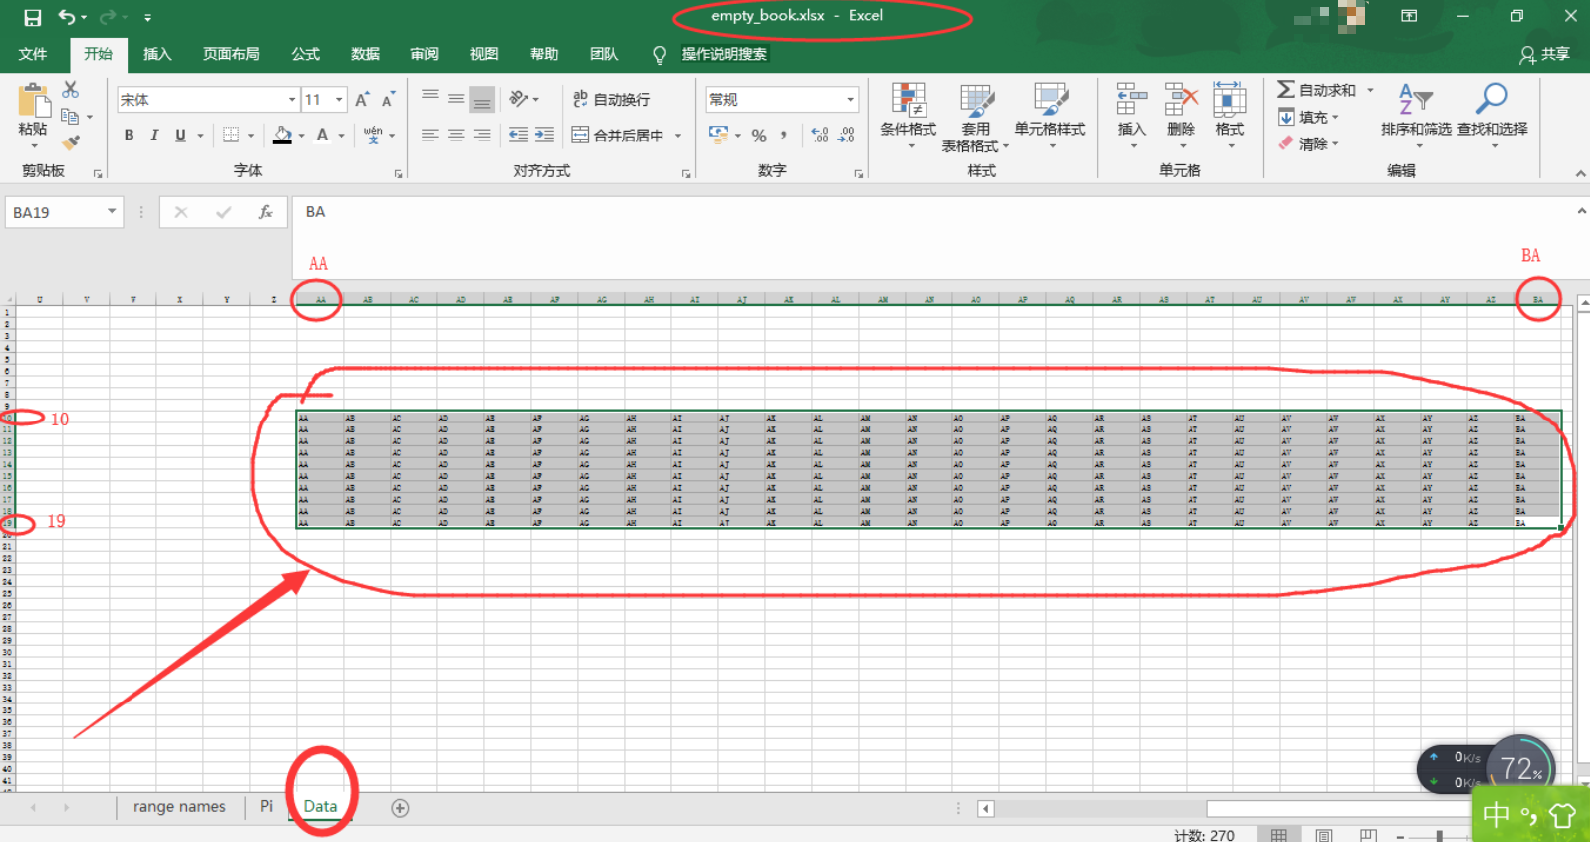Open Cell Styles (单元格样式)
Viewport: 1590px width, 842px height.
tap(1050, 118)
